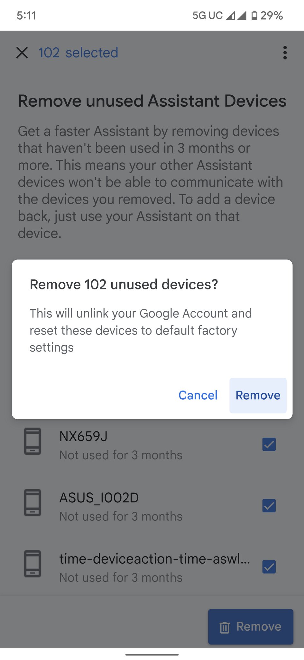304x660 pixels.
Task: Uncheck the ASUS_I002D device checkbox
Action: (269, 506)
